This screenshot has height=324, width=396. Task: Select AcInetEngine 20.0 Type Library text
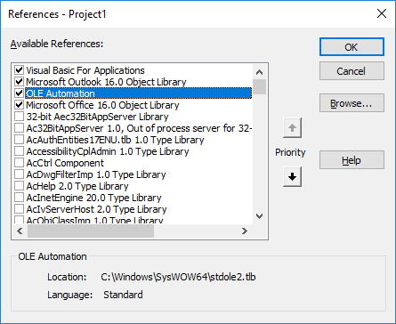(x=93, y=198)
